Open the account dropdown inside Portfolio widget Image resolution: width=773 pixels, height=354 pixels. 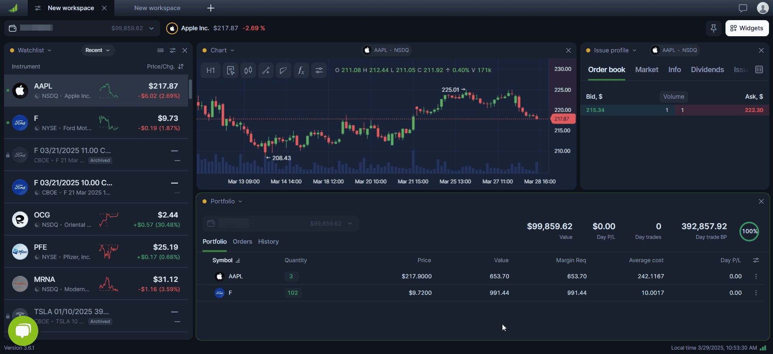click(281, 224)
